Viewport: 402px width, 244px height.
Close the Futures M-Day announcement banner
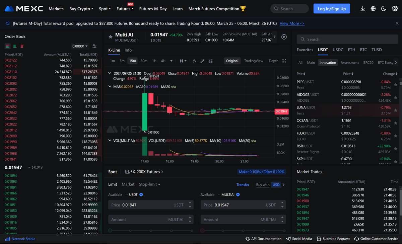[397, 23]
